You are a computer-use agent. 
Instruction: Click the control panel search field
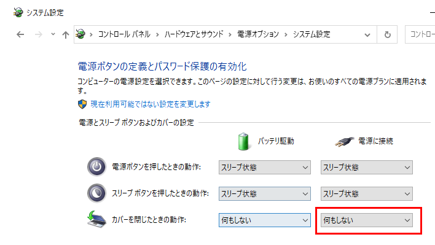[420, 34]
